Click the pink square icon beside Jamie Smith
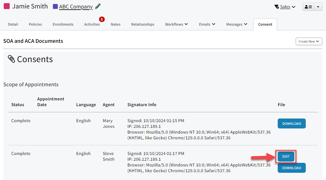 7,6
